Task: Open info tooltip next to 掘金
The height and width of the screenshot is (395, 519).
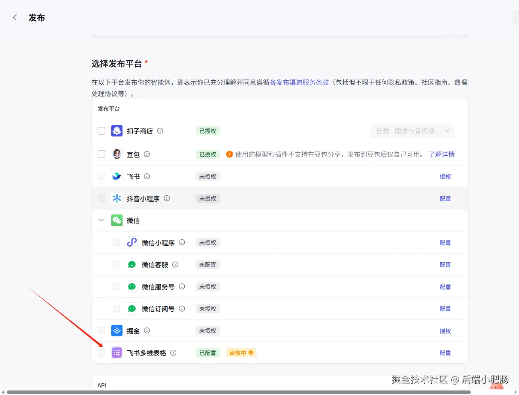Action: pyautogui.click(x=147, y=331)
